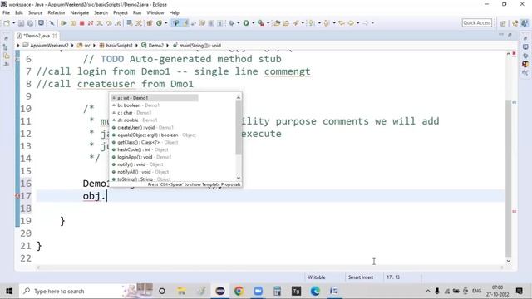Screen dimensions: 532x299
Task: Open the Refactor menu
Action: (x=57, y=13)
